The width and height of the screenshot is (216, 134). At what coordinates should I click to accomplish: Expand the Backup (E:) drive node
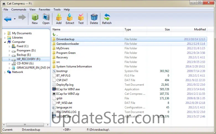coord(9,55)
